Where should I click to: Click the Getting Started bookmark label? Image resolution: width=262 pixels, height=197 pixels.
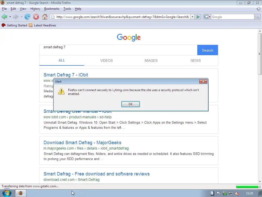pyautogui.click(x=17, y=25)
